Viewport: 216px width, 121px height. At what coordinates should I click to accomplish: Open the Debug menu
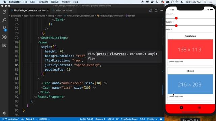tap(55, 2)
